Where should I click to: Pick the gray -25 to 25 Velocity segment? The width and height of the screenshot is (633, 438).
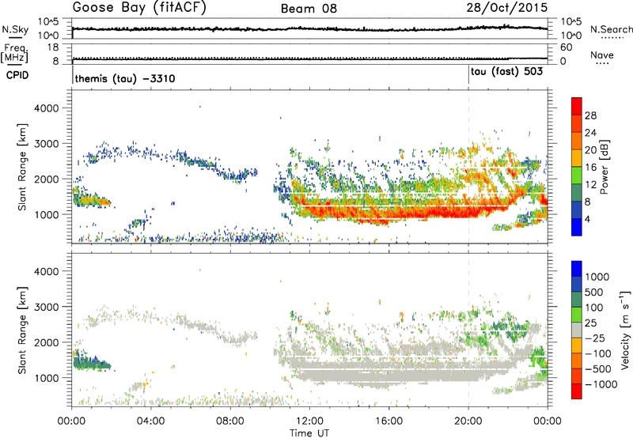click(x=577, y=330)
